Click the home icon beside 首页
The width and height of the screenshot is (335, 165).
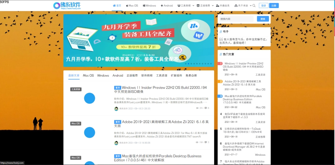[x=114, y=6]
